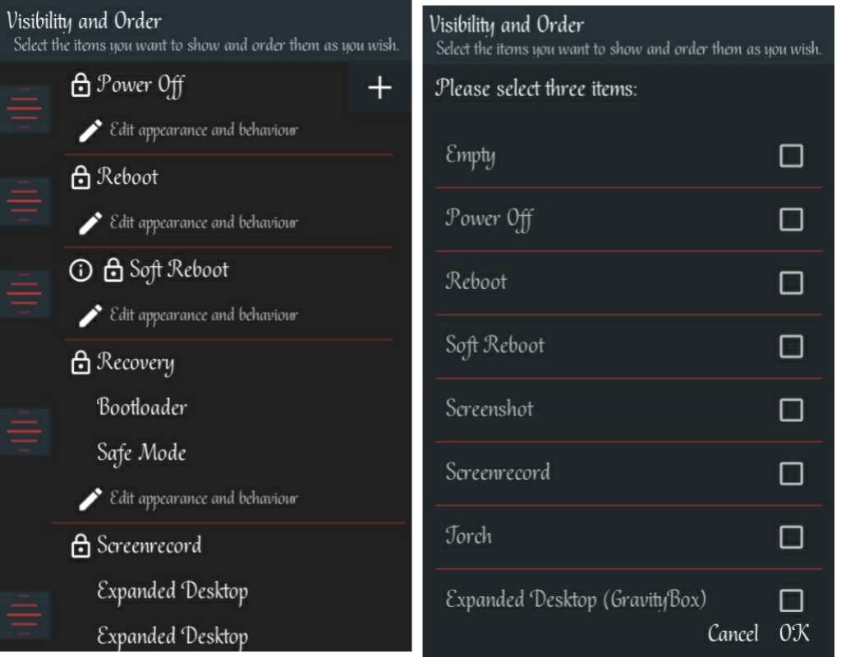Tap the pencil icon under Reboot
The image size is (841, 657).
(x=90, y=223)
